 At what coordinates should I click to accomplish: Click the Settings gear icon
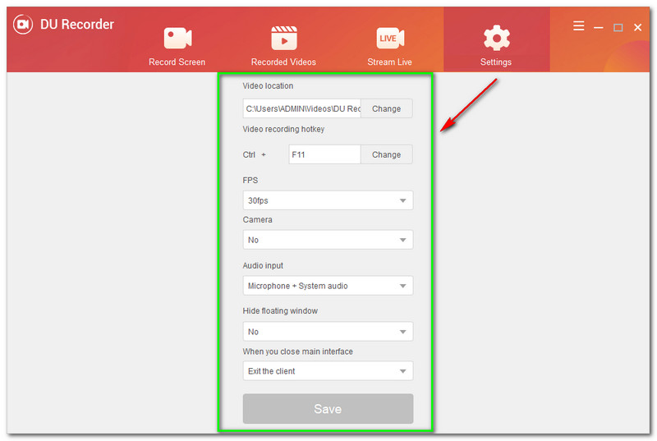496,38
